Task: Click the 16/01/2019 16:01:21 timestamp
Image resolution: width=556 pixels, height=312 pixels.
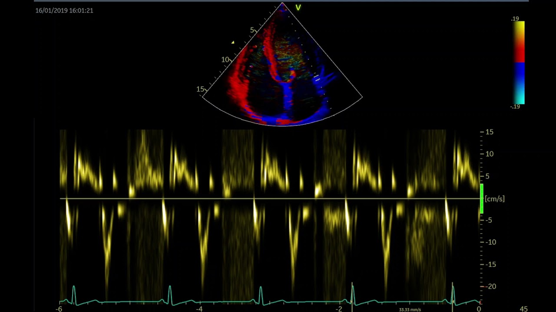Action: 64,10
